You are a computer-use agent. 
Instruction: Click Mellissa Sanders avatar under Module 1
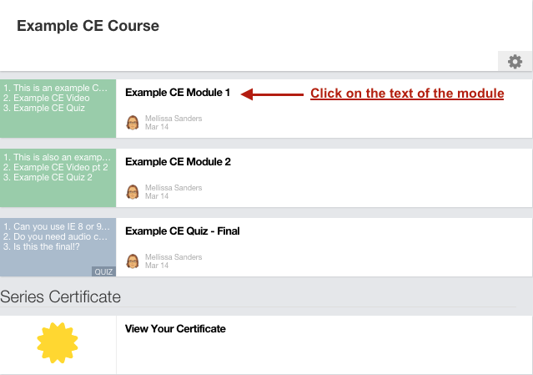click(133, 123)
